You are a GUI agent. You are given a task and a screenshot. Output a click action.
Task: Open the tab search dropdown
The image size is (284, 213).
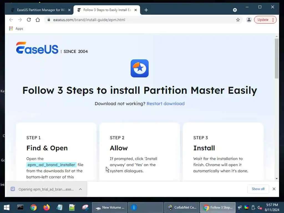pos(235,10)
